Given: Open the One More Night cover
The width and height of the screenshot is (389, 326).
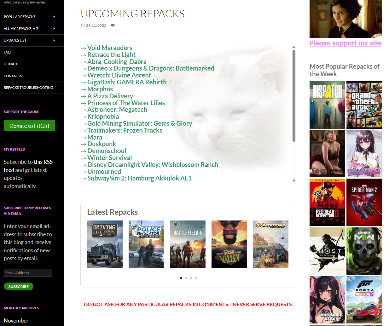Looking at the screenshot, I should 327,300.
